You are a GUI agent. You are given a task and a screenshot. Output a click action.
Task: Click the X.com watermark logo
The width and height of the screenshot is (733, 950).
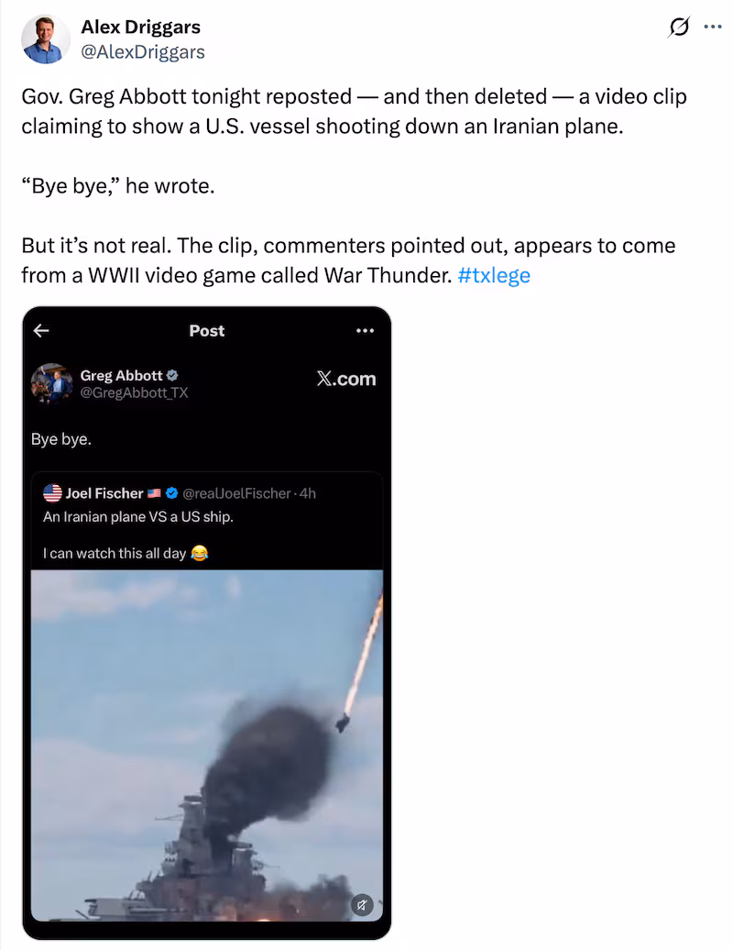click(x=346, y=379)
